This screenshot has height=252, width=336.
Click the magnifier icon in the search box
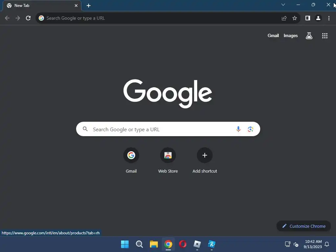pyautogui.click(x=85, y=129)
